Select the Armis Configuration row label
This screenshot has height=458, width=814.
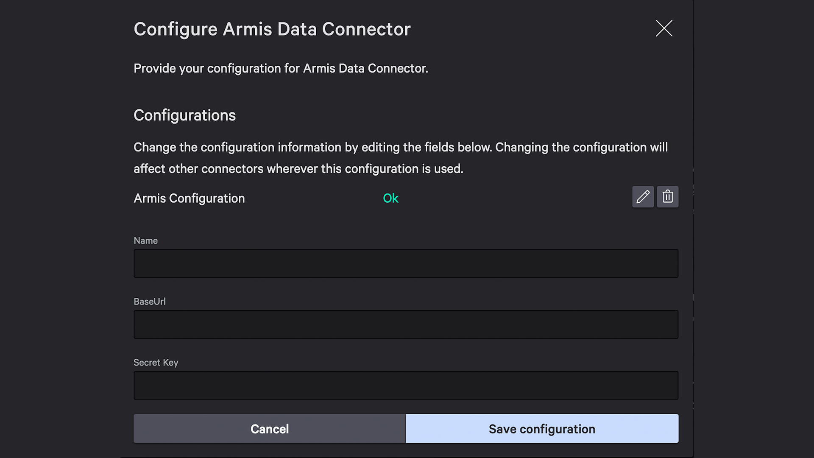pos(189,198)
